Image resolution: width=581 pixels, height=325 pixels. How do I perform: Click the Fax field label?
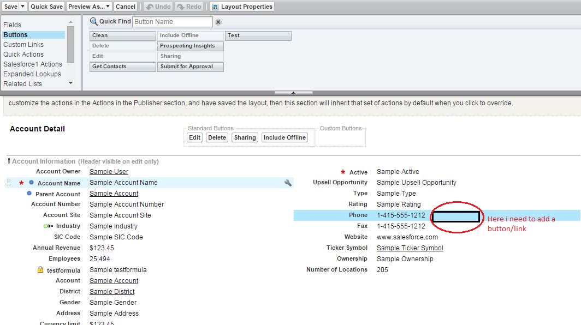[362, 226]
